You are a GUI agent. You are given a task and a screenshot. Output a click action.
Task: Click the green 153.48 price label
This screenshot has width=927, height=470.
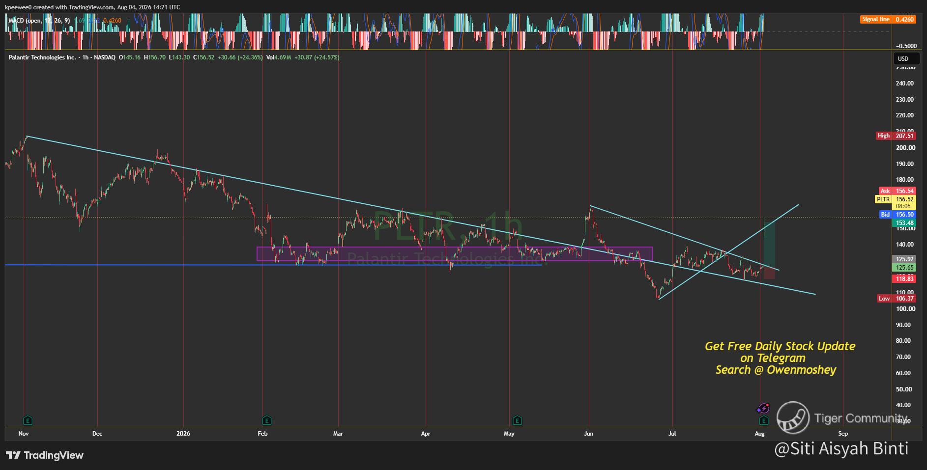coord(904,223)
